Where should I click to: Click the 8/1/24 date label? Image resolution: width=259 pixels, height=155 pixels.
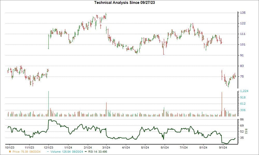[x=203, y=148]
